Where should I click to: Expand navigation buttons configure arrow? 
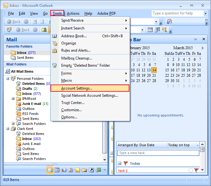pos(105,170)
